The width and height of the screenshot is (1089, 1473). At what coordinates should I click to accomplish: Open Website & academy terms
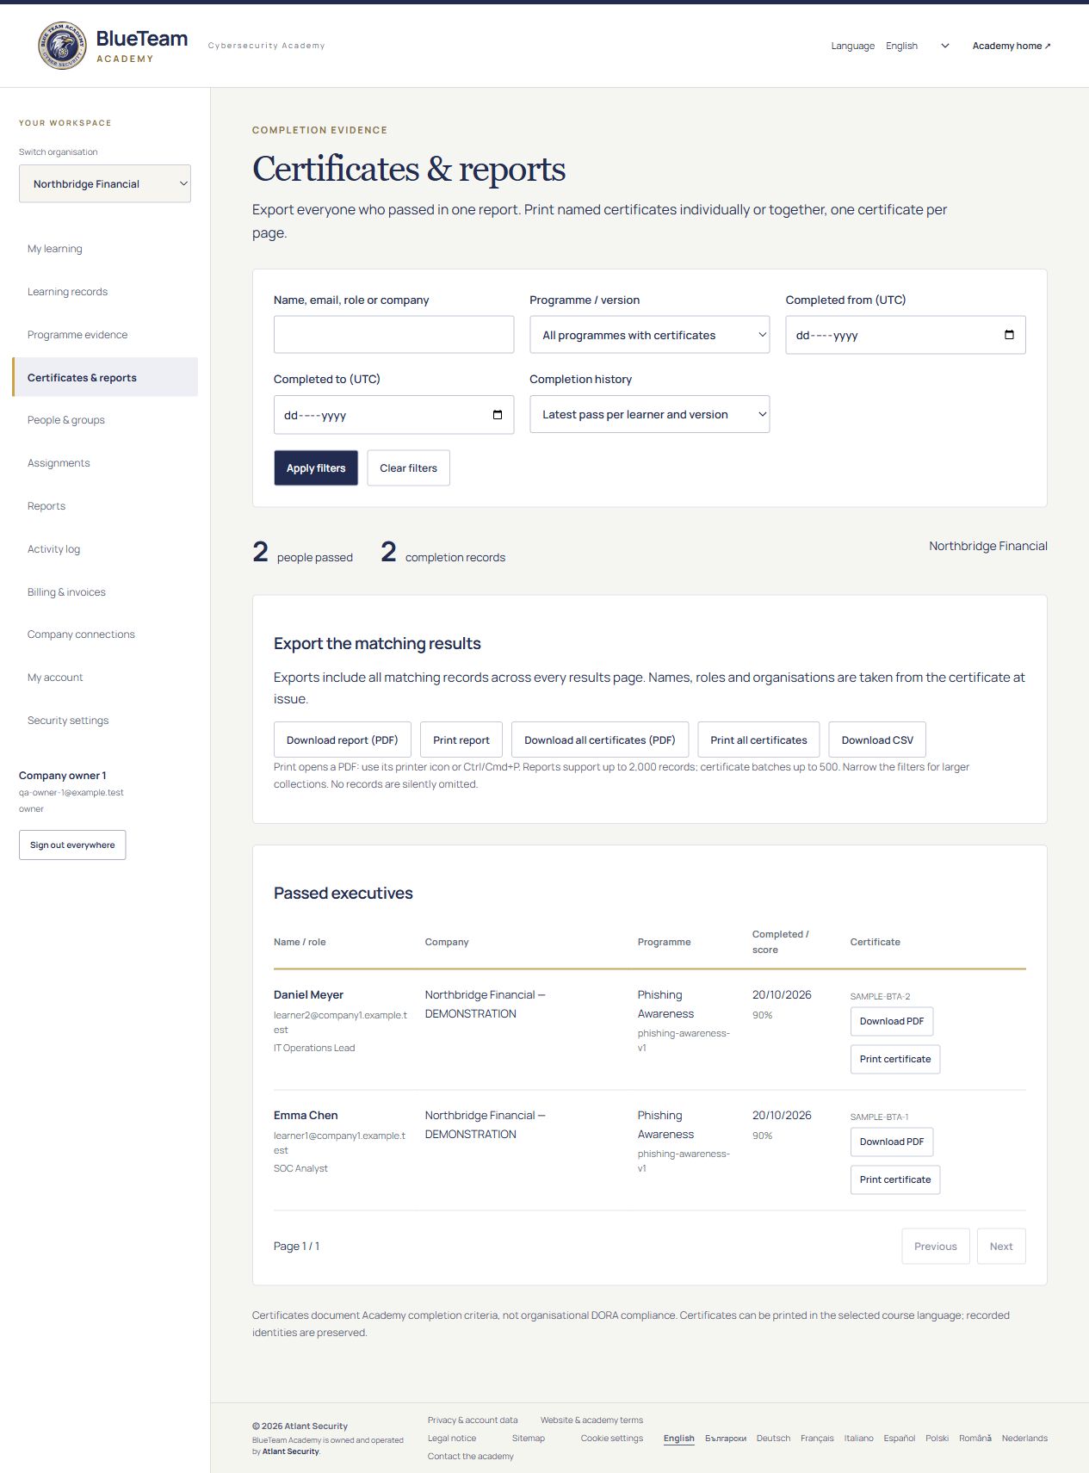pos(591,1420)
